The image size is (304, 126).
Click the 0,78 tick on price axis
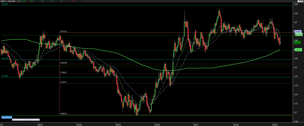[x=296, y=76]
